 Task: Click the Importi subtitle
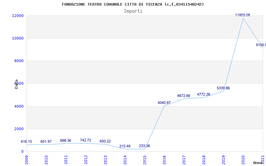coord(133,11)
